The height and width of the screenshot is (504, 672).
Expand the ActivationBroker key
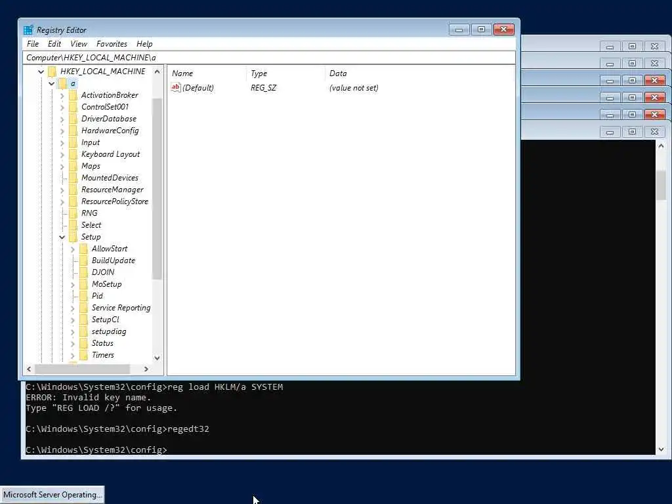[x=62, y=95]
